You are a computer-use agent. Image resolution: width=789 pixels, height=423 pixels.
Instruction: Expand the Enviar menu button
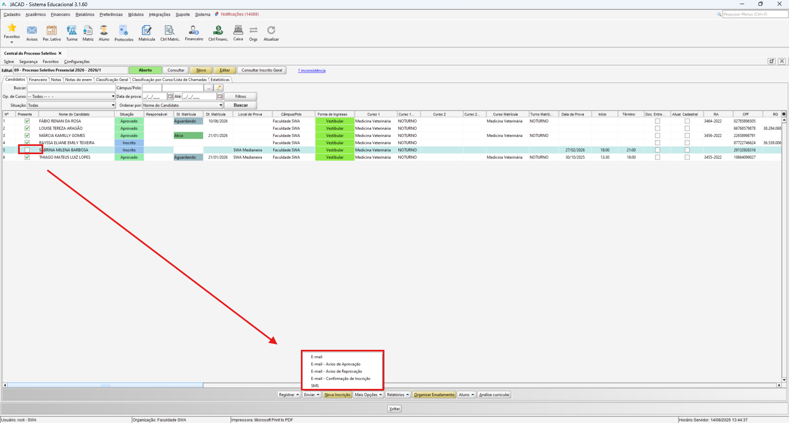[312, 395]
